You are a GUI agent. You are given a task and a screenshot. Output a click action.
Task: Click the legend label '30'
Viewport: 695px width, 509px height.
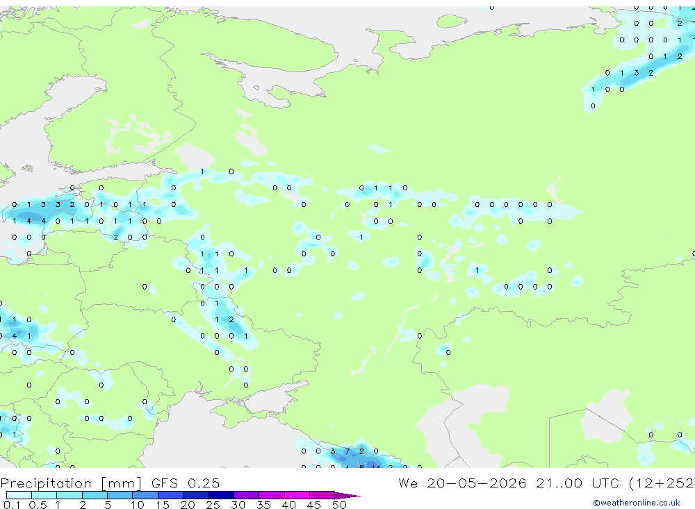point(238,505)
